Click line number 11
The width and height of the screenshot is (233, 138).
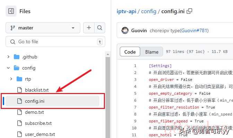pyautogui.click(x=134, y=135)
